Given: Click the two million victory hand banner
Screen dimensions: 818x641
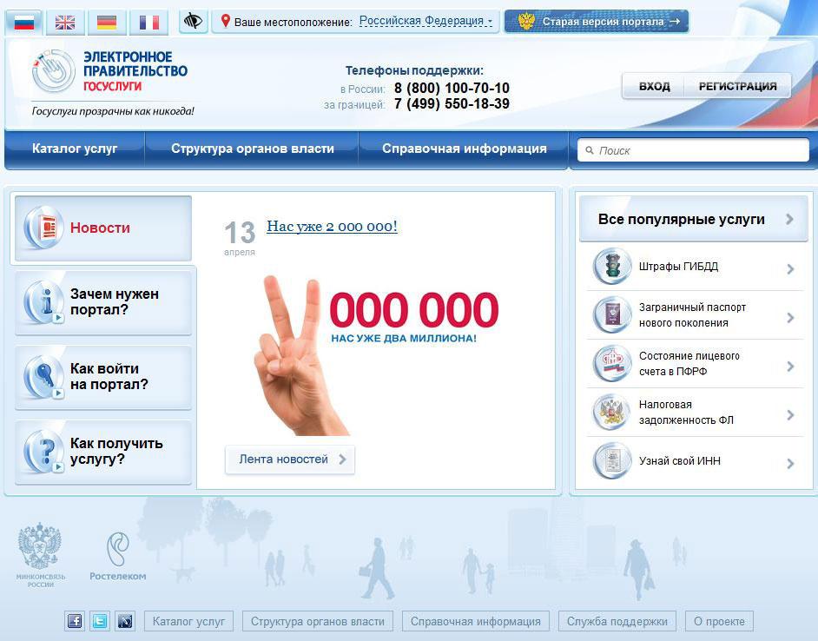Looking at the screenshot, I should pyautogui.click(x=373, y=347).
